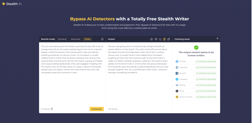Open the Stealth AI home link text
This screenshot has height=123, width=252.
click(14, 4)
